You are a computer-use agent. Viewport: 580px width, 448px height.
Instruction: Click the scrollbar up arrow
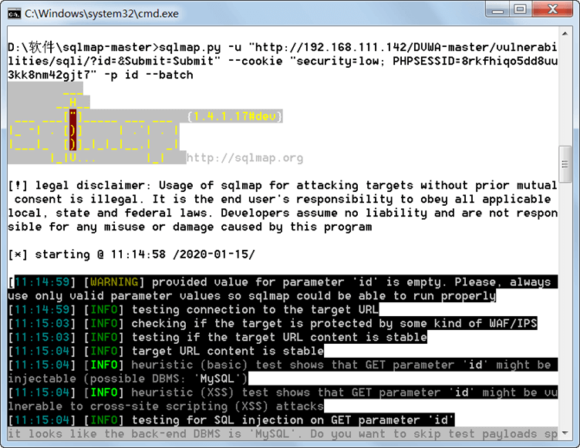click(x=565, y=34)
